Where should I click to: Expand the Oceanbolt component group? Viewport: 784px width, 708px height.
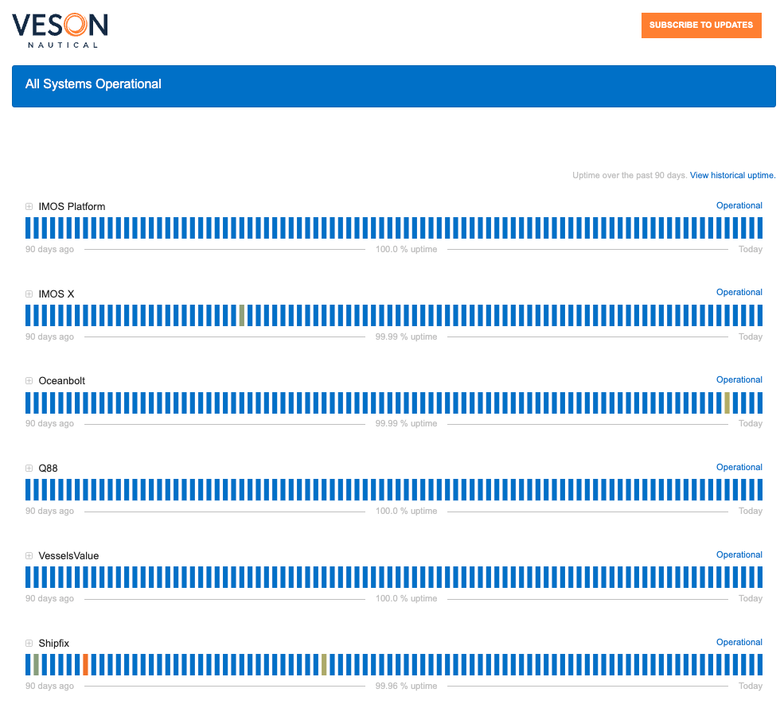pyautogui.click(x=29, y=381)
